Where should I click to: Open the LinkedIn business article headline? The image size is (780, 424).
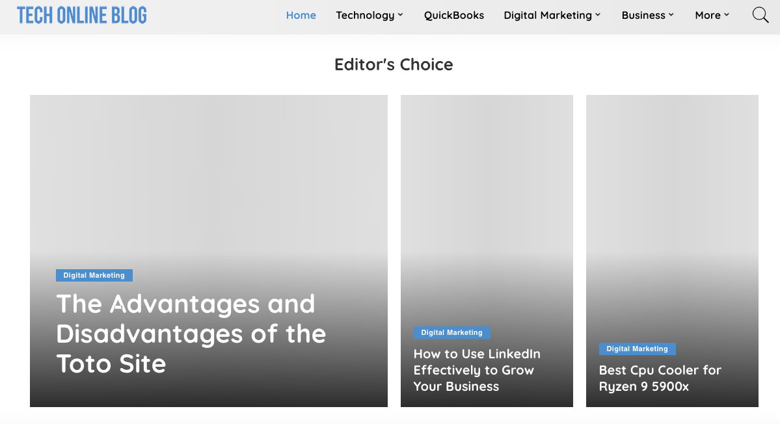pos(477,370)
